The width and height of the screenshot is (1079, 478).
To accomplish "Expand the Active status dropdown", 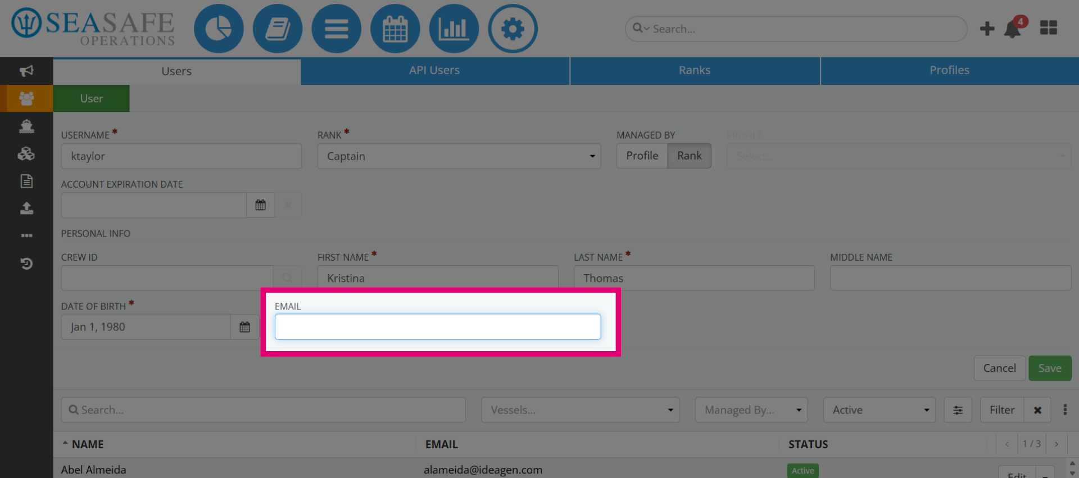I will tap(879, 410).
